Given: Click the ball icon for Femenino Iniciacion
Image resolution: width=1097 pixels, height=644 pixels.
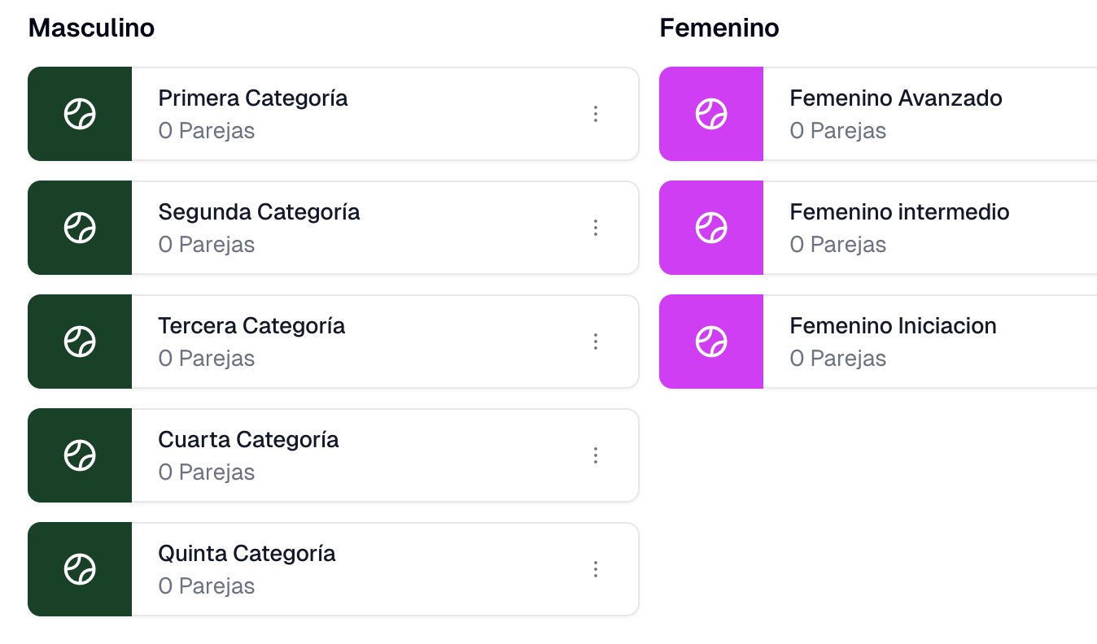Looking at the screenshot, I should pos(711,342).
